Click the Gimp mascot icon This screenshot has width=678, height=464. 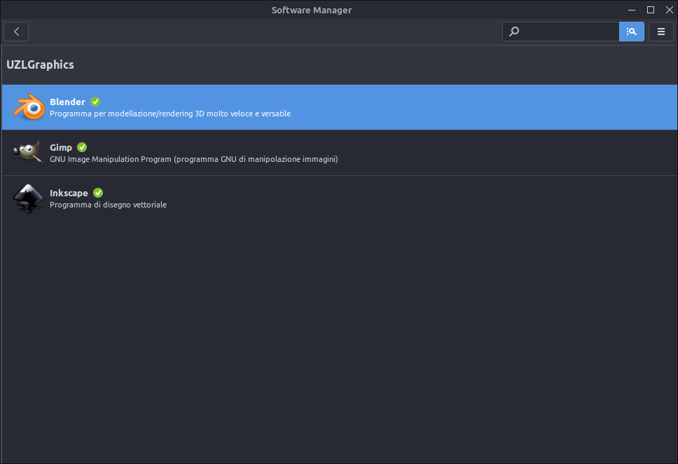29,152
